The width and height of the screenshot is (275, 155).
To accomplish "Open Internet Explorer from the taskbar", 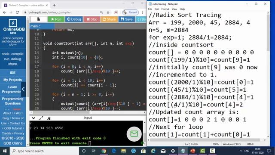I will [x=153, y=151].
